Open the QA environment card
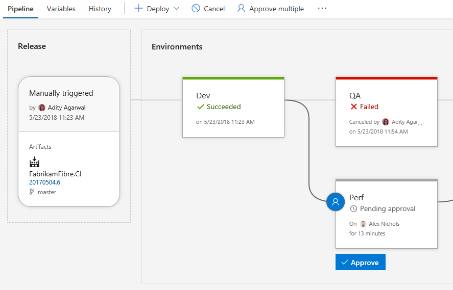The image size is (453, 290). [x=386, y=113]
